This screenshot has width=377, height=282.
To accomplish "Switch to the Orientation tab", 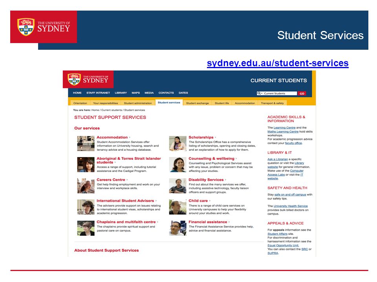I will pos(80,103).
